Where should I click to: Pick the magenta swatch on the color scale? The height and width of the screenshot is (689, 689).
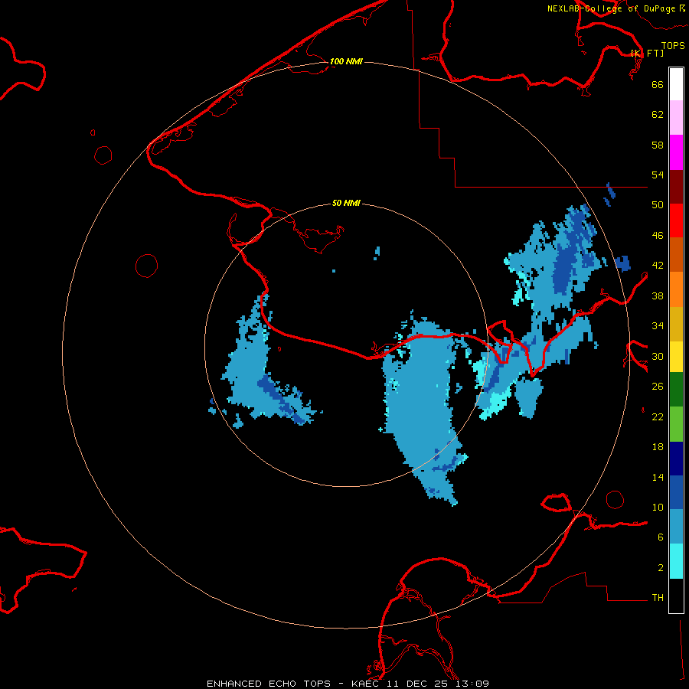(x=676, y=152)
